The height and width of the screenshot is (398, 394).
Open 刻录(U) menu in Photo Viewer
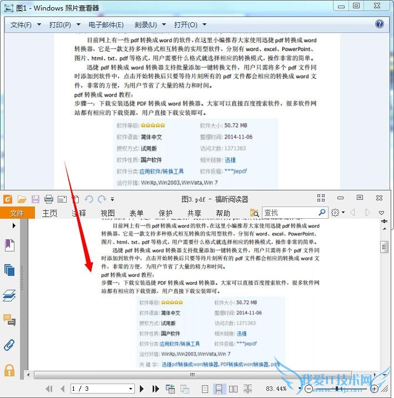tap(150, 24)
